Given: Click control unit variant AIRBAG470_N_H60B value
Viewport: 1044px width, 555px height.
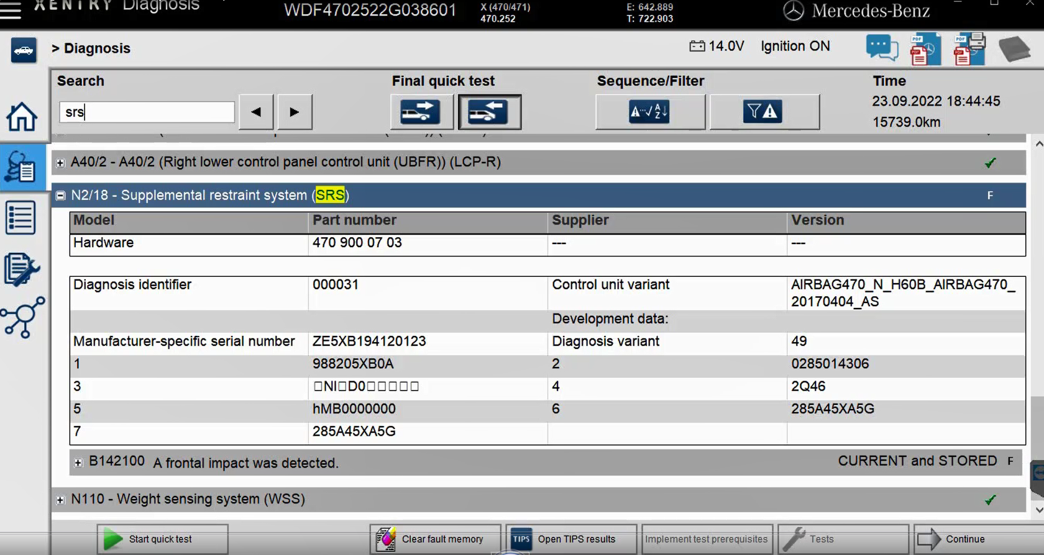Looking at the screenshot, I should 903,293.
